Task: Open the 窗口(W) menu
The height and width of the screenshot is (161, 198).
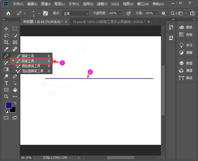Action: [143, 4]
